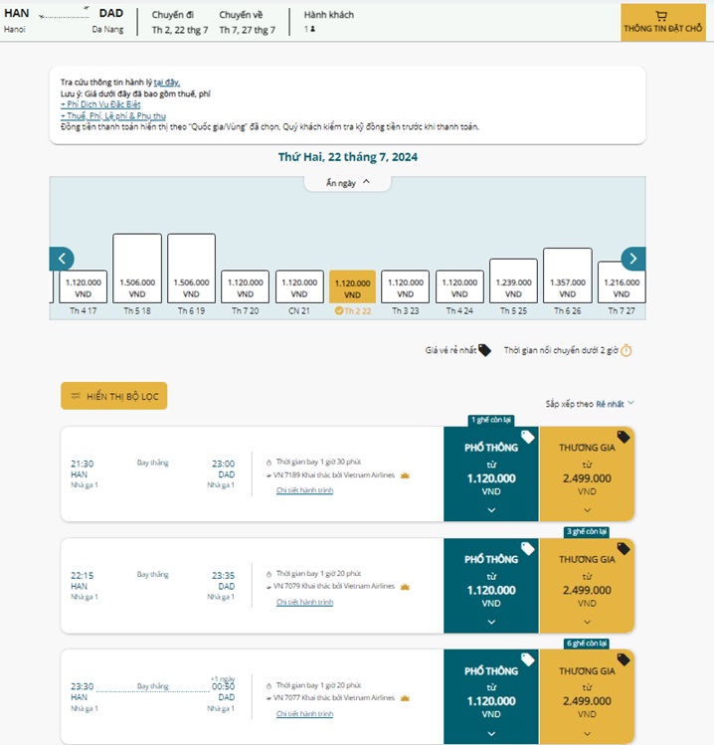Viewport: 714px width, 745px height.
Task: Open the booking info cart icon
Action: click(662, 16)
